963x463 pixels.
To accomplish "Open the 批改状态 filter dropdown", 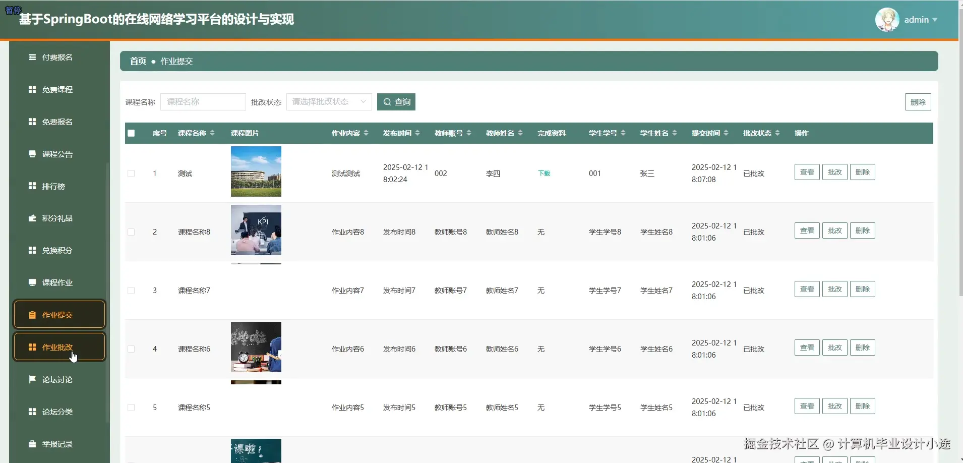I will (329, 102).
